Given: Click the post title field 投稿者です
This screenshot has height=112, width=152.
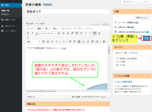Looking at the screenshot, I should (67, 12).
